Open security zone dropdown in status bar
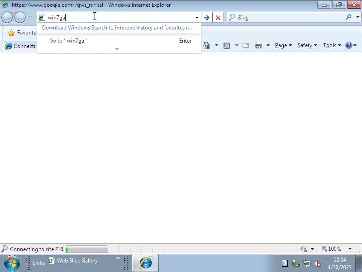Viewport: 362px width, 272px height. pyautogui.click(x=312, y=249)
